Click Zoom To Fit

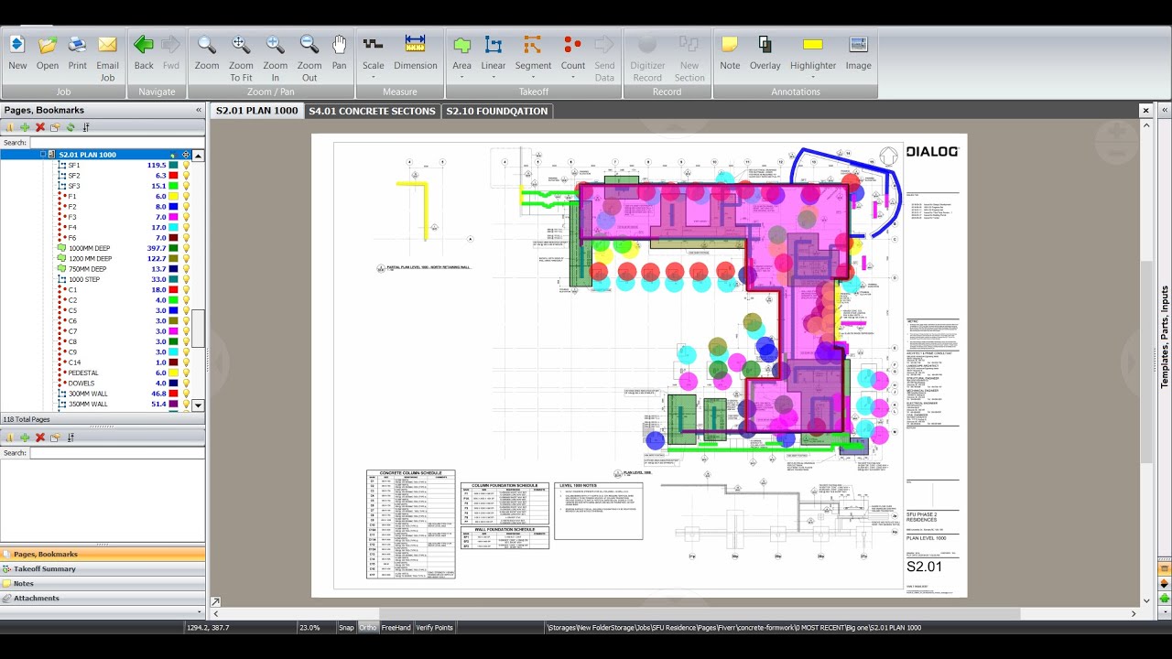tap(241, 59)
